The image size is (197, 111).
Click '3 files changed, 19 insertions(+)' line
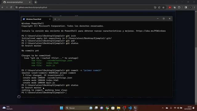point(43,75)
